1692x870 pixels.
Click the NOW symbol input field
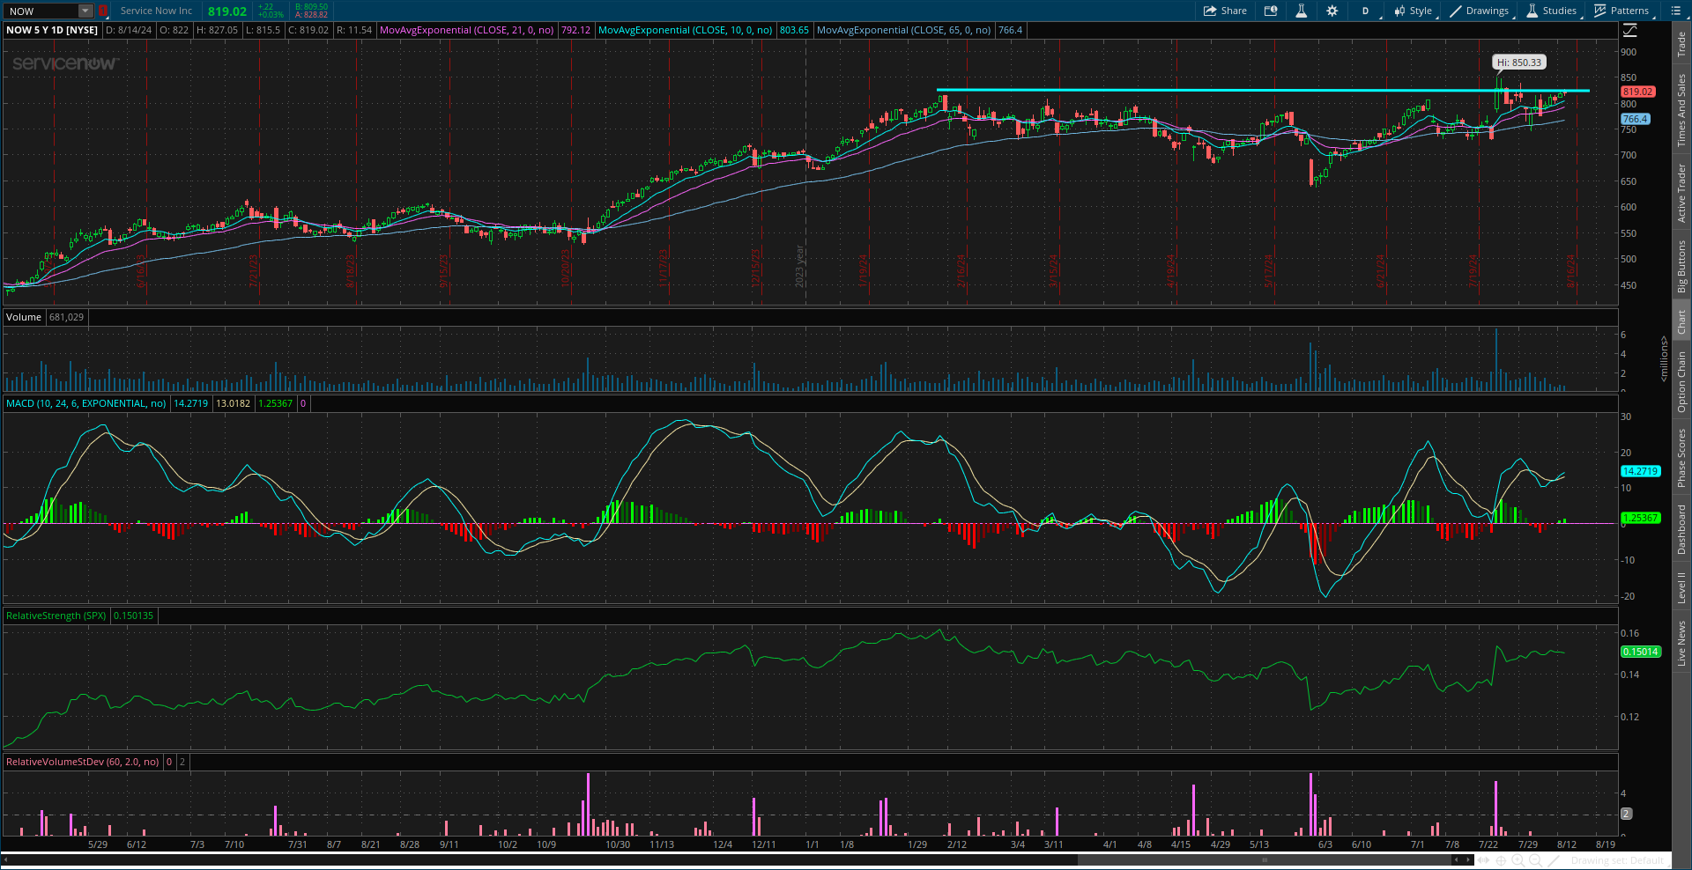click(x=41, y=11)
